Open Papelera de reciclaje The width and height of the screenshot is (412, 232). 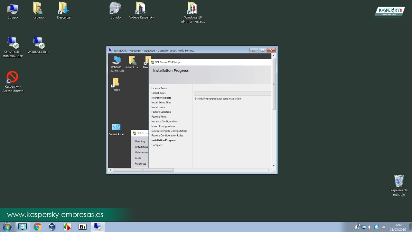pyautogui.click(x=399, y=186)
